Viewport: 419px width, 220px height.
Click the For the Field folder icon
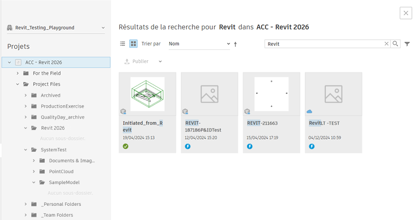tap(26, 73)
